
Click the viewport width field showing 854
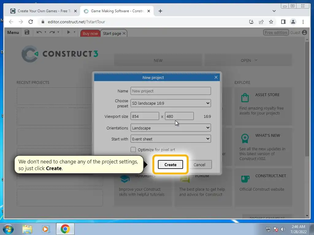[145, 116]
